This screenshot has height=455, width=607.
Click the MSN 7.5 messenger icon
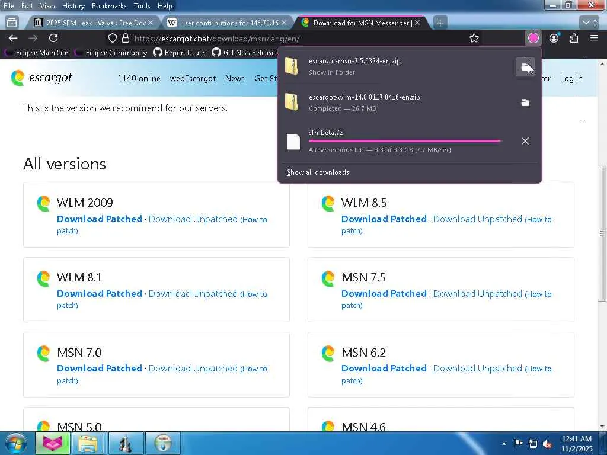[328, 278]
